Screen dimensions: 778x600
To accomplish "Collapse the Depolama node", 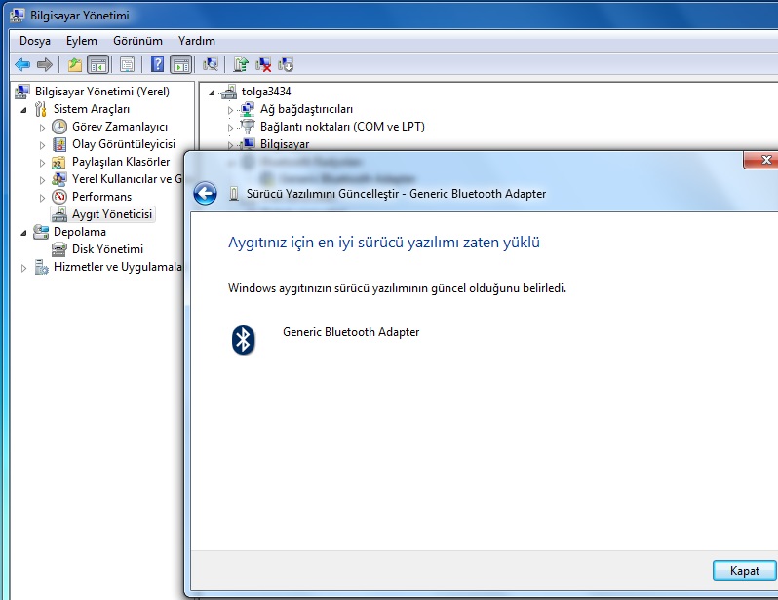I will [23, 232].
